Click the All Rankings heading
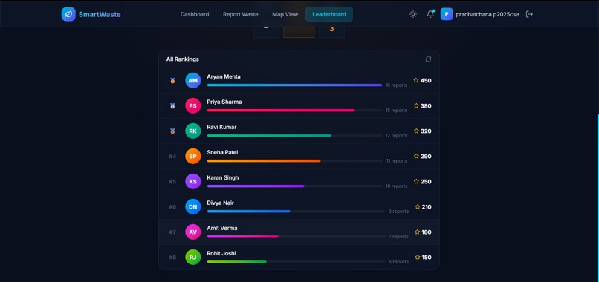 tap(182, 59)
